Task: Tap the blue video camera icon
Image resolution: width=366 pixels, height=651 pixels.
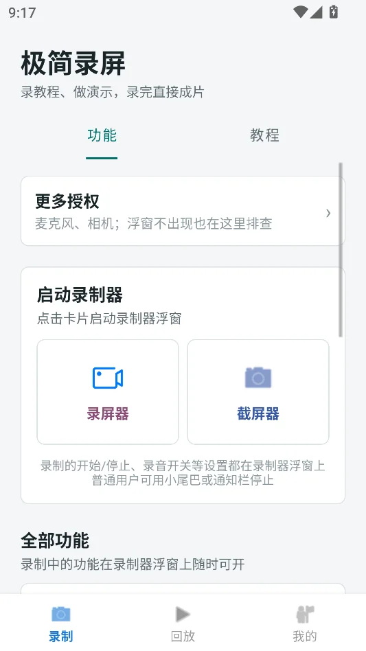Action: point(108,378)
